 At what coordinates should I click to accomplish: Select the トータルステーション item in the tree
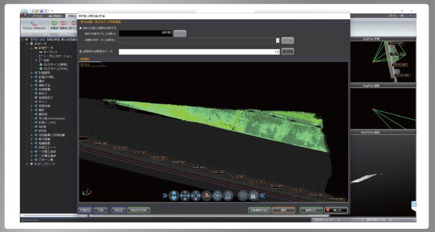57,56
